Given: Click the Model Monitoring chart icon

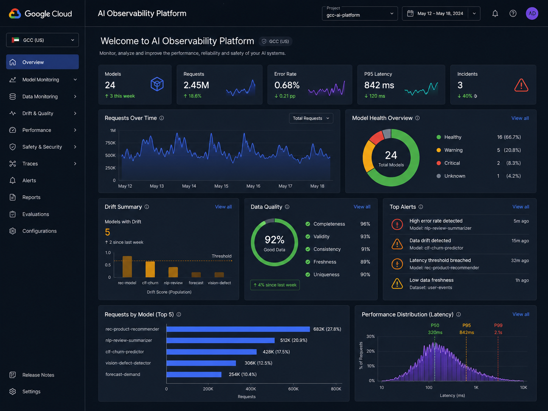Looking at the screenshot, I should click(13, 79).
